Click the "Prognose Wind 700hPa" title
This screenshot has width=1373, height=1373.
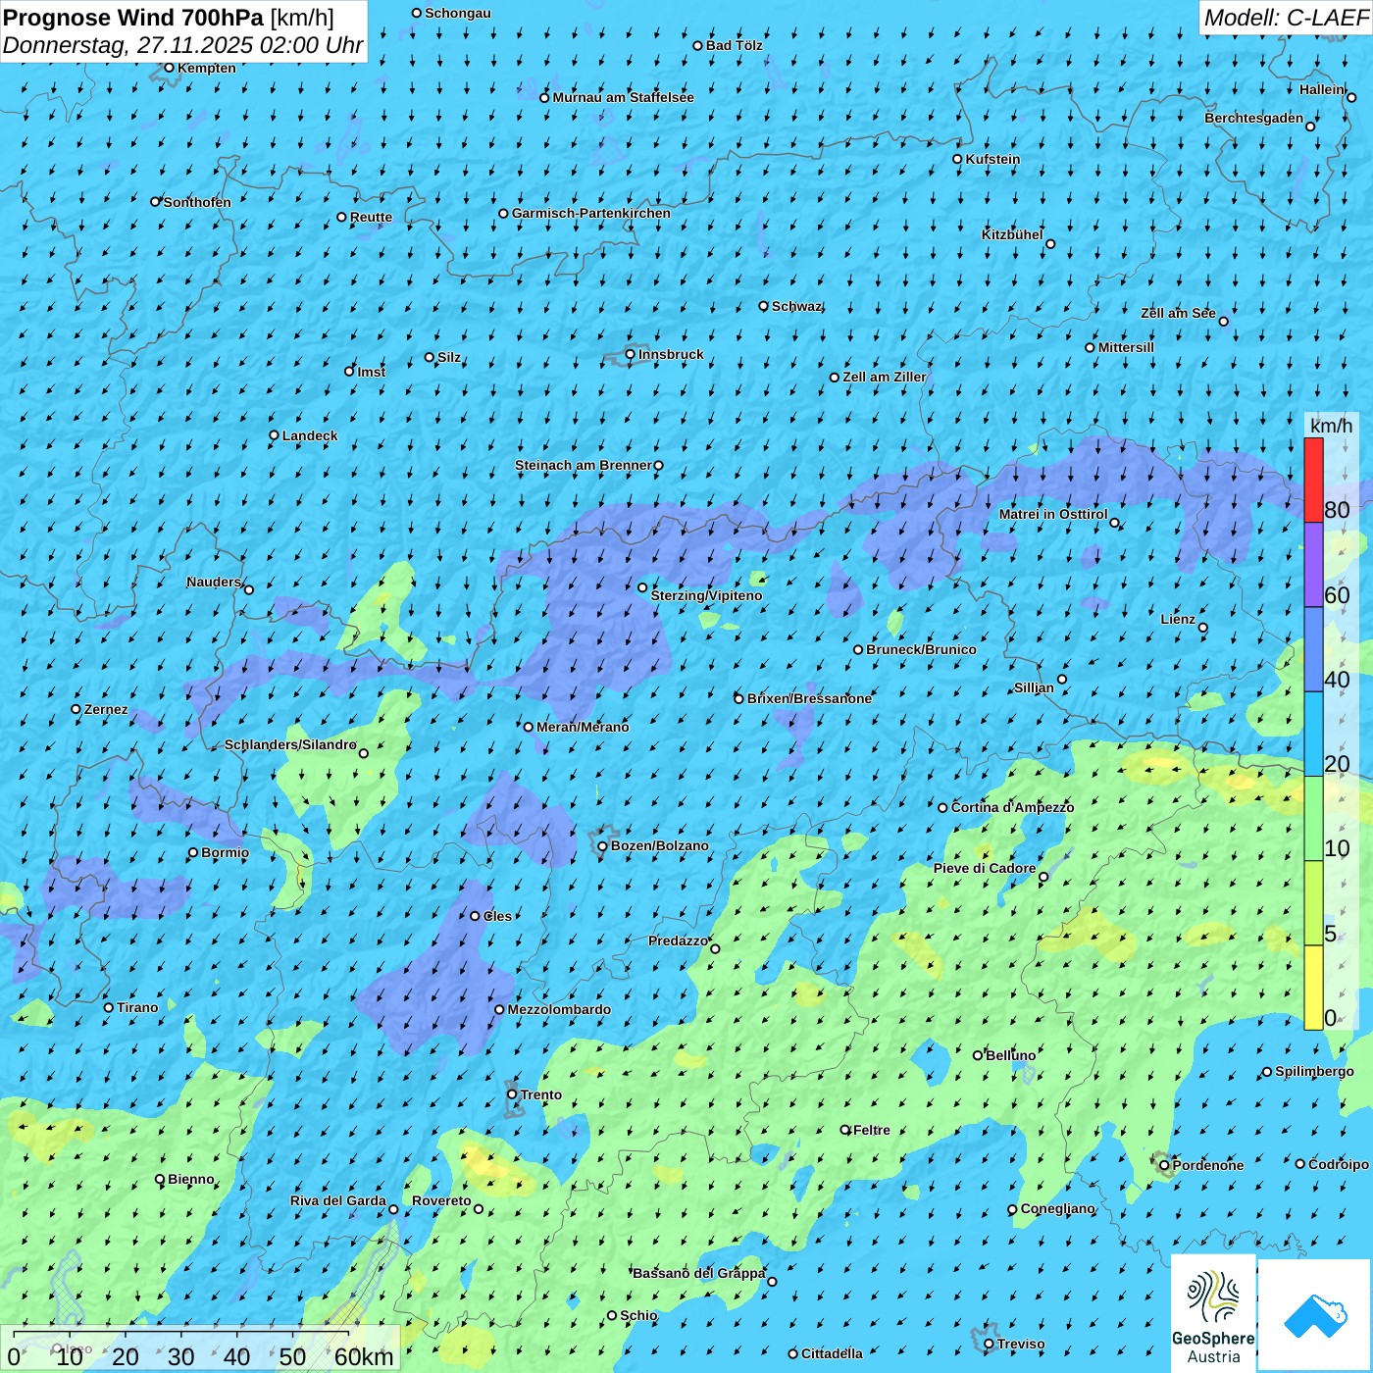pos(133,17)
